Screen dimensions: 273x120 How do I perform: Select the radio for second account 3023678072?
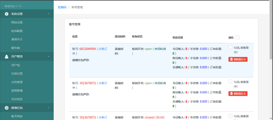[230, 82]
